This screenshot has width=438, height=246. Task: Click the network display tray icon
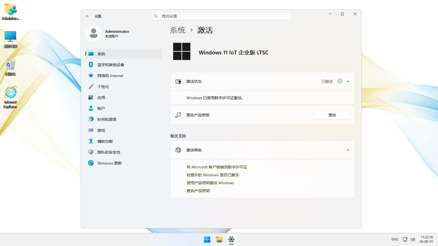point(405,239)
